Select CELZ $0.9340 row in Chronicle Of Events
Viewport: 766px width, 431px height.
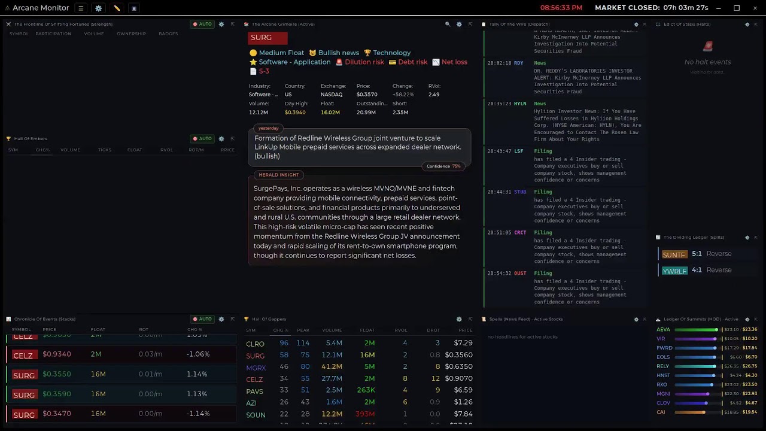tap(121, 354)
